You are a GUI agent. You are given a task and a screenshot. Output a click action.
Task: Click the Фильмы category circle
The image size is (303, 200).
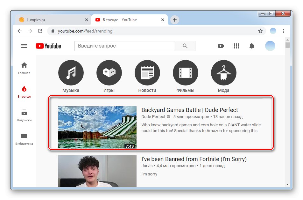(x=185, y=72)
